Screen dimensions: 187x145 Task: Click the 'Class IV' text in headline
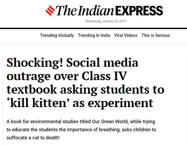(104, 76)
